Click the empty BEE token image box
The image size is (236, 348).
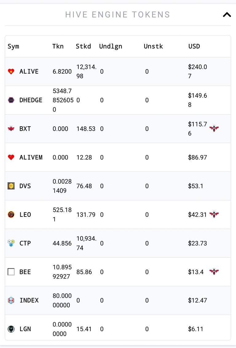point(11,272)
